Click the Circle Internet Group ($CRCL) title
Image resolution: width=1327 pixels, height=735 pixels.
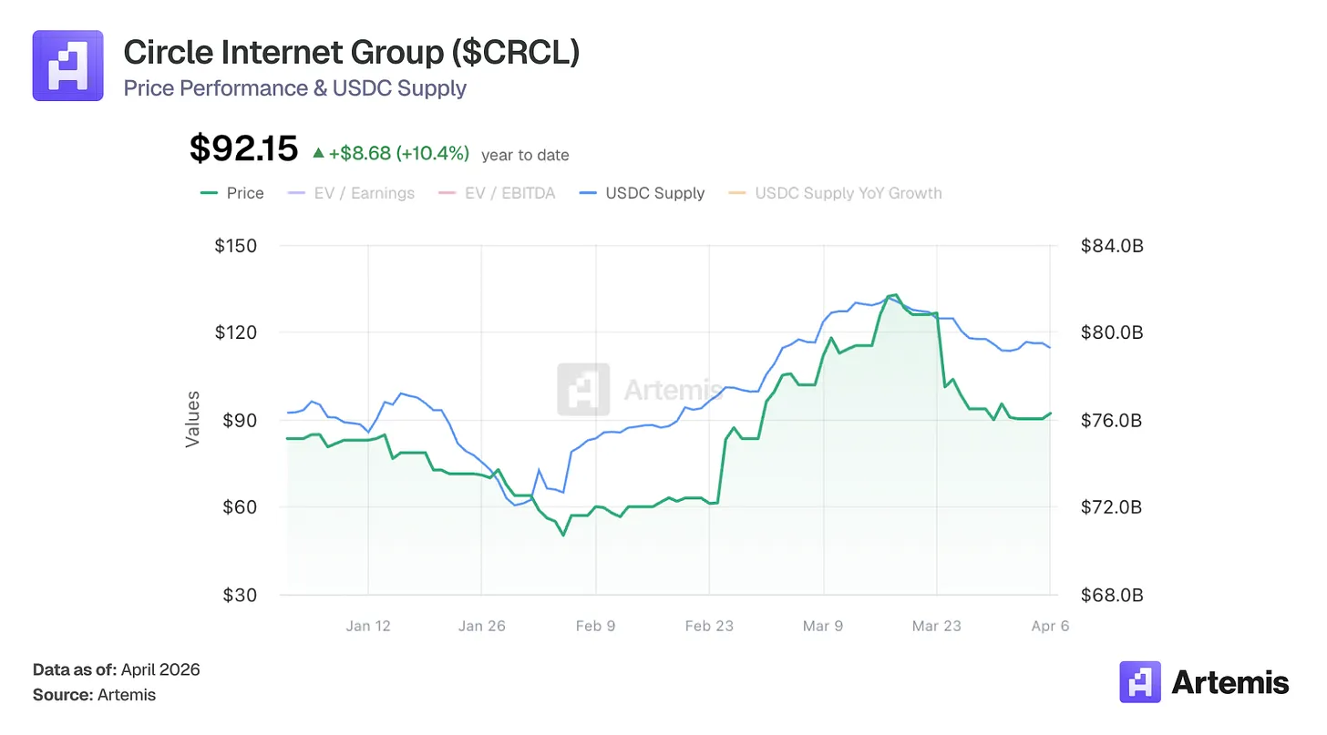point(351,53)
